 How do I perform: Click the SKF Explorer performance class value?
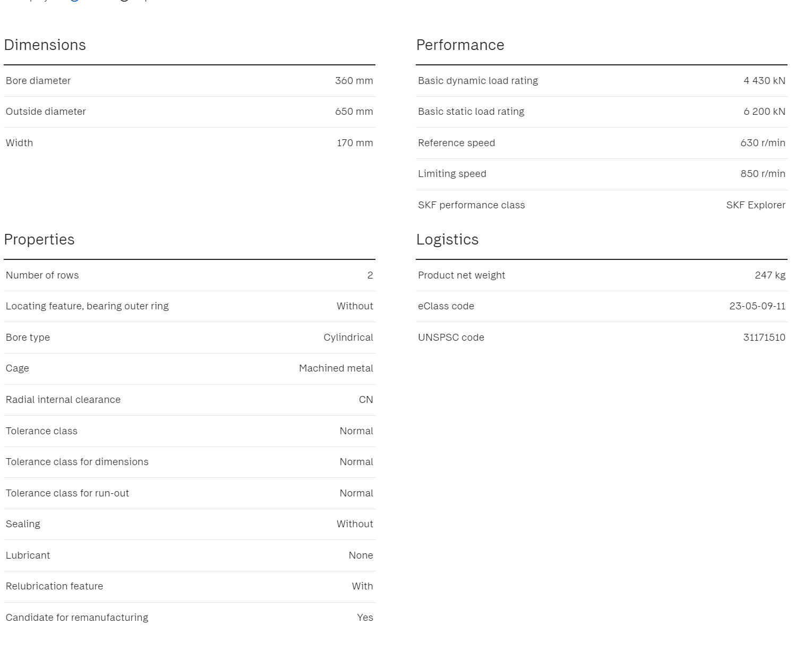point(755,205)
